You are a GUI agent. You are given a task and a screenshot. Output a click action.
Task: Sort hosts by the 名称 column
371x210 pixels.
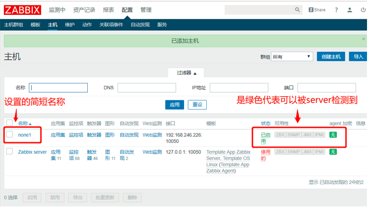25,123
